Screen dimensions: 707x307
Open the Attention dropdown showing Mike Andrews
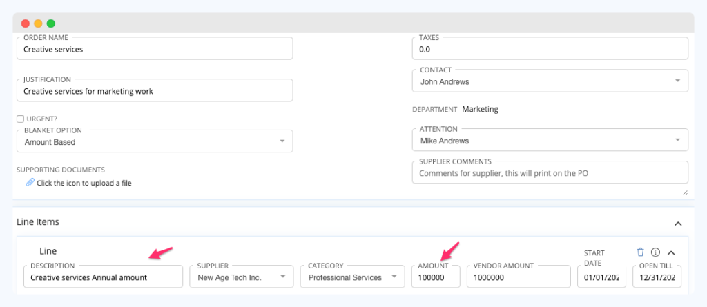coord(550,140)
